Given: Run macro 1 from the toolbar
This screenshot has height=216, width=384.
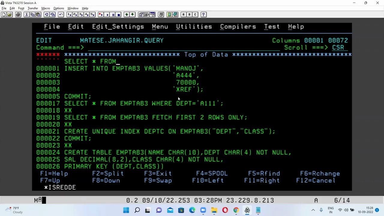Looking at the screenshot, I should [x=69, y=14].
